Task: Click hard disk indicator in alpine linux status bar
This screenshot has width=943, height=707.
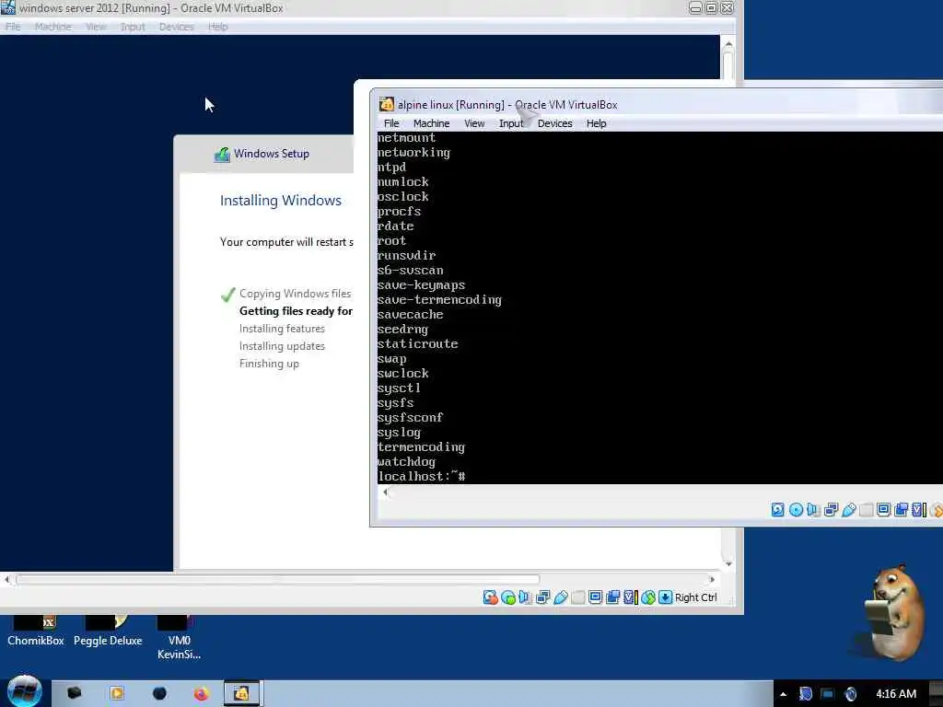Action: (x=777, y=510)
